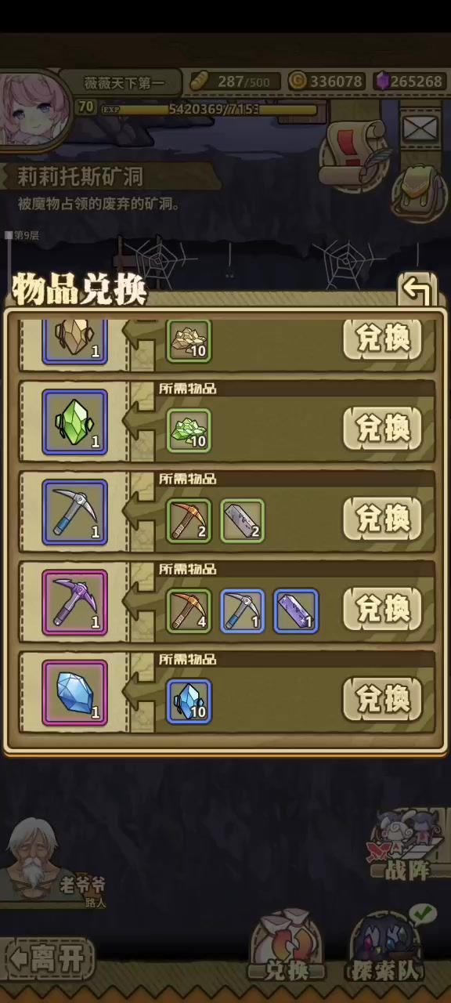Image resolution: width=451 pixels, height=1003 pixels.
Task: Select the purple pickaxe reward item
Action: [74, 603]
